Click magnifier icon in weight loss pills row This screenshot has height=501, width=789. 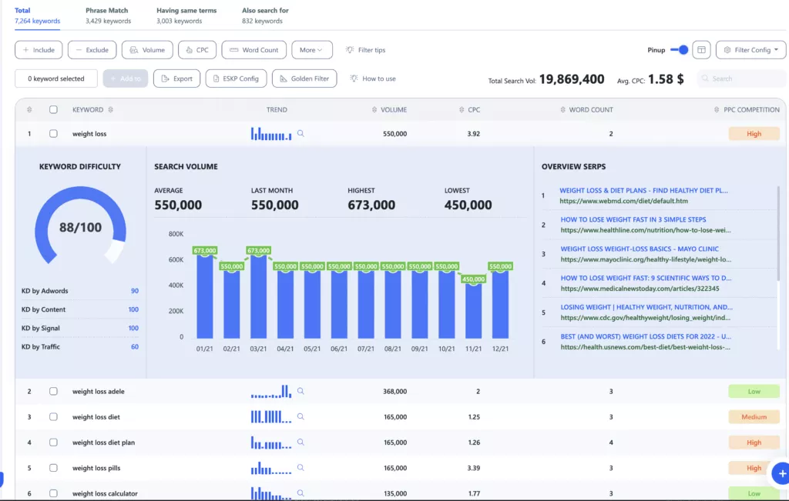click(x=300, y=468)
